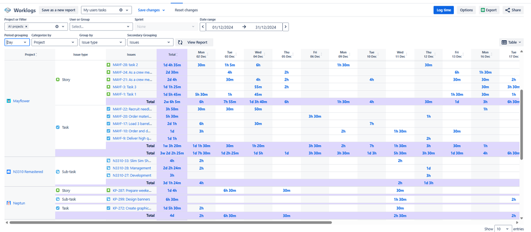531x232 pixels.
Task: Expand the Categorize by Project dropdown
Action: pos(54,42)
